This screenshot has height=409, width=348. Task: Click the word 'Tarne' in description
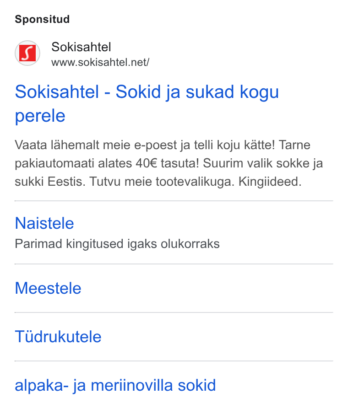pos(294,145)
